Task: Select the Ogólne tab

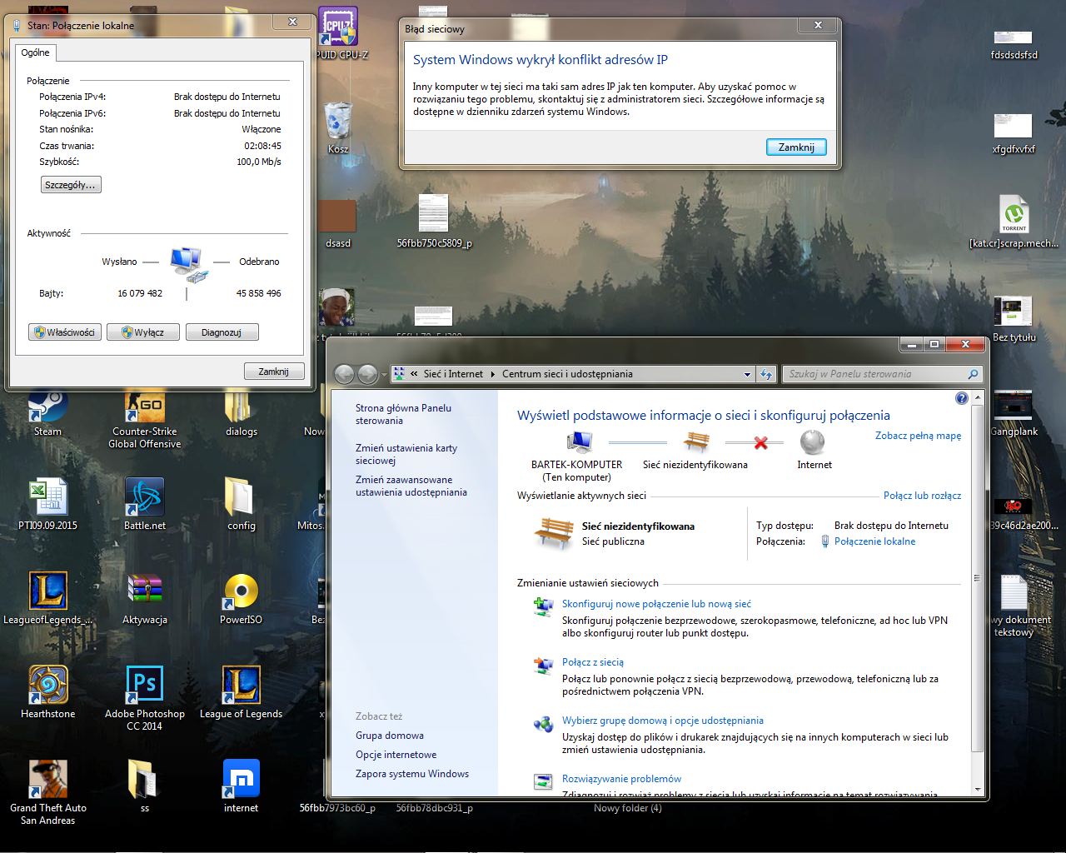Action: point(36,52)
